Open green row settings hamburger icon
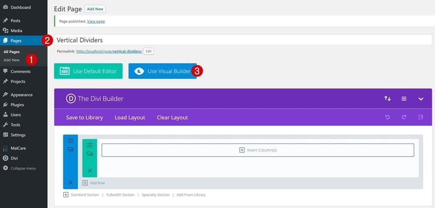Viewport: 435px width, 208px height. coord(89,145)
